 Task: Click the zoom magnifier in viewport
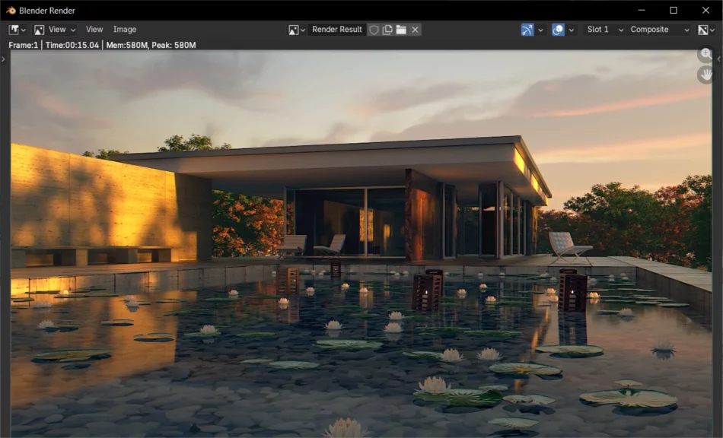(706, 54)
